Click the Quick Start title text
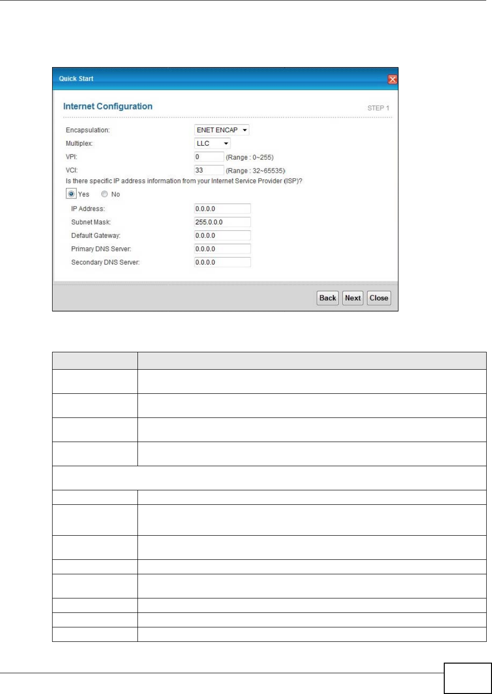The height and width of the screenshot is (694, 492). click(76, 79)
